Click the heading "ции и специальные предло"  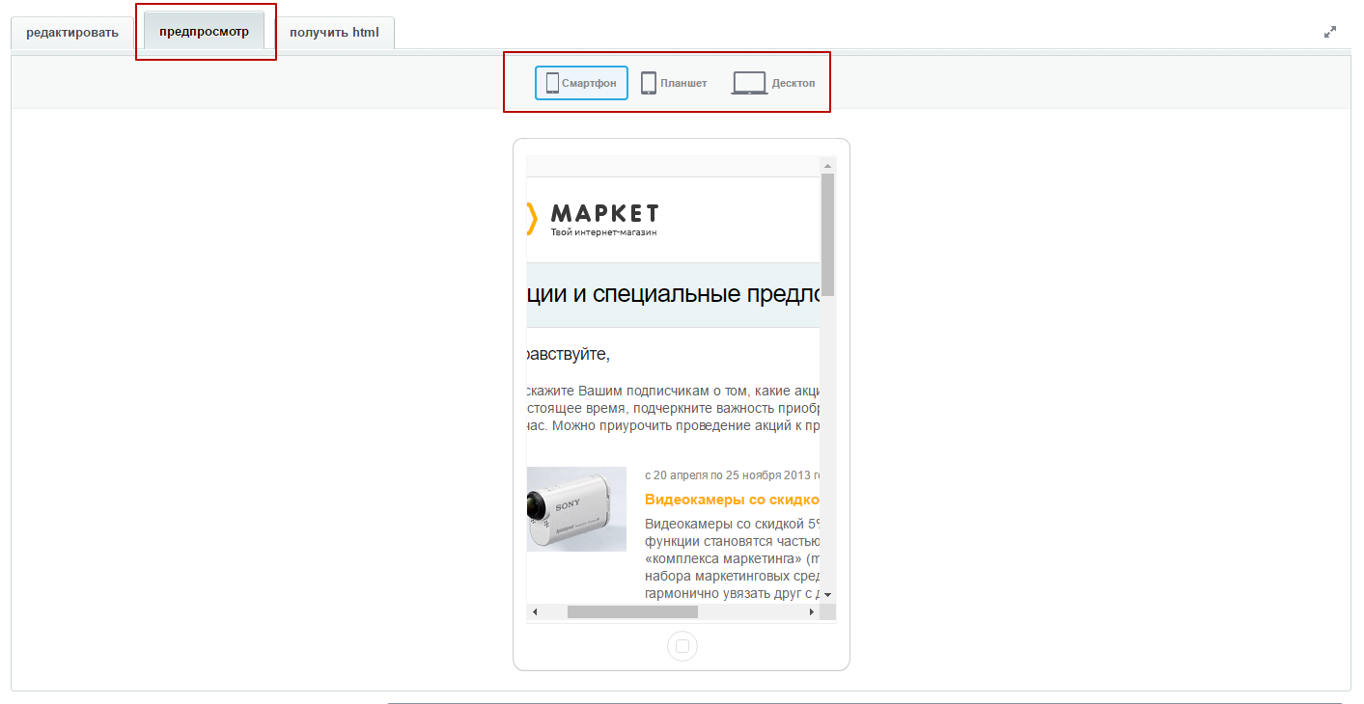(673, 294)
